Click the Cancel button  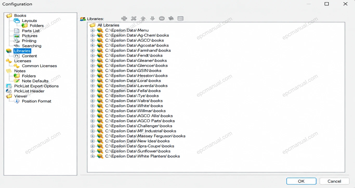pos(334,181)
